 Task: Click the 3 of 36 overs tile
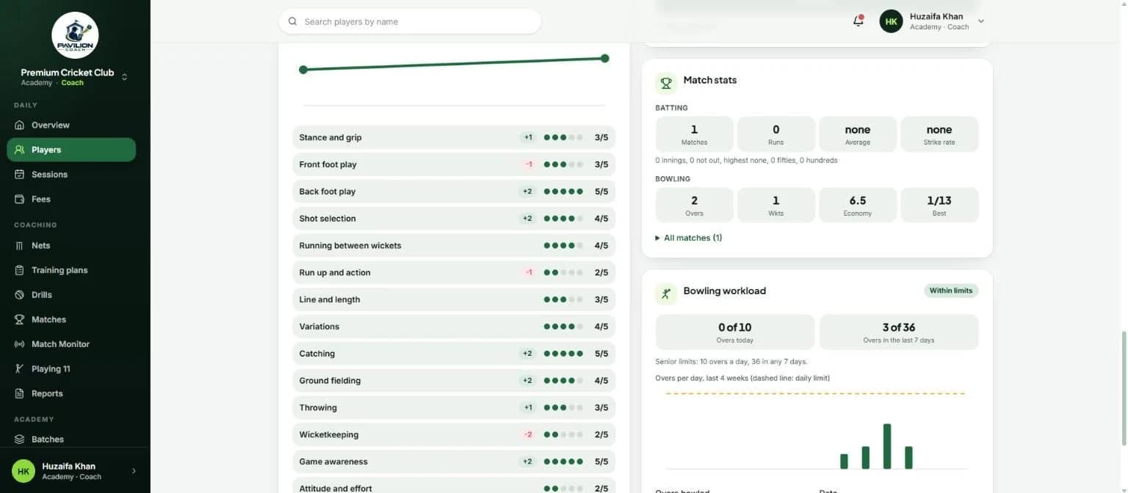tap(899, 332)
